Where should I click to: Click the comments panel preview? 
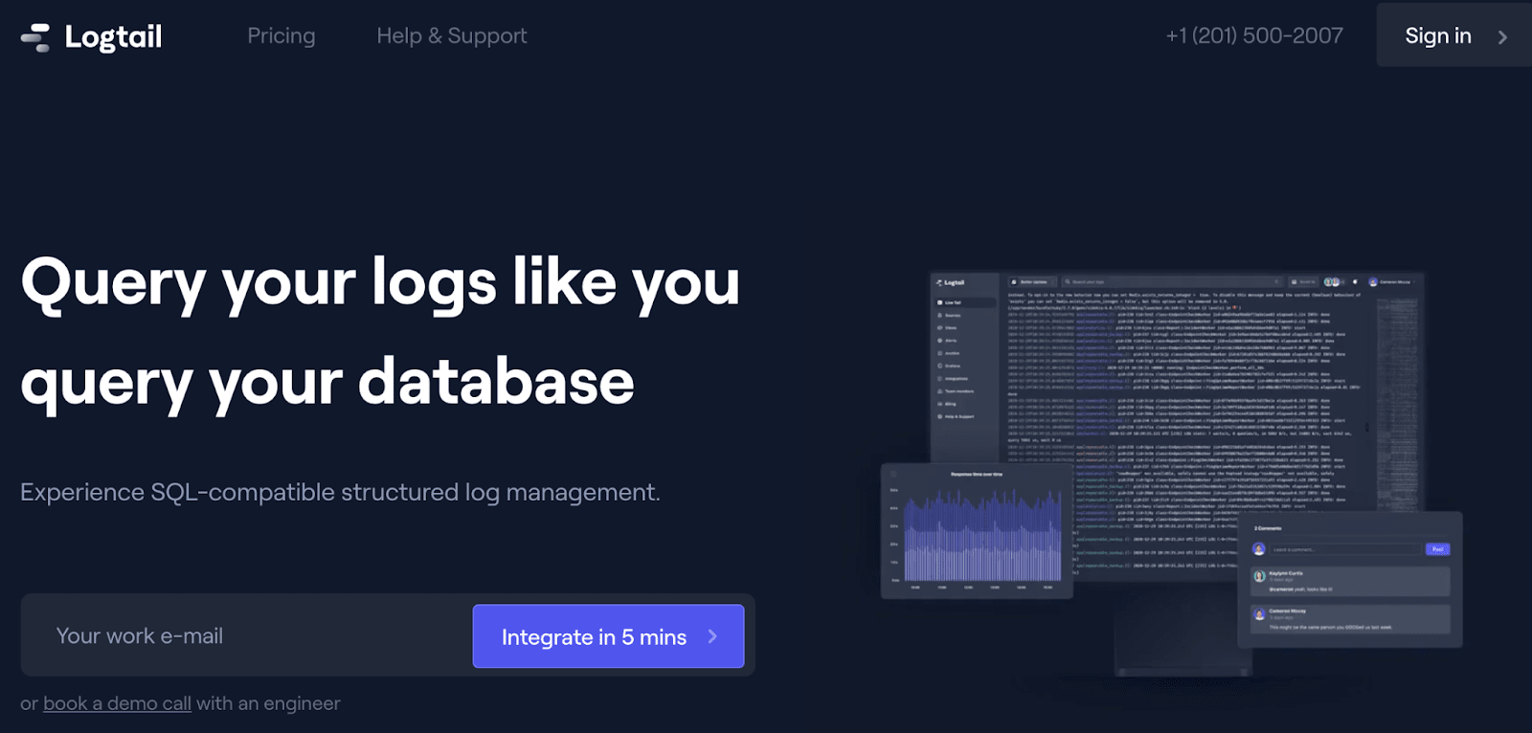1350,580
